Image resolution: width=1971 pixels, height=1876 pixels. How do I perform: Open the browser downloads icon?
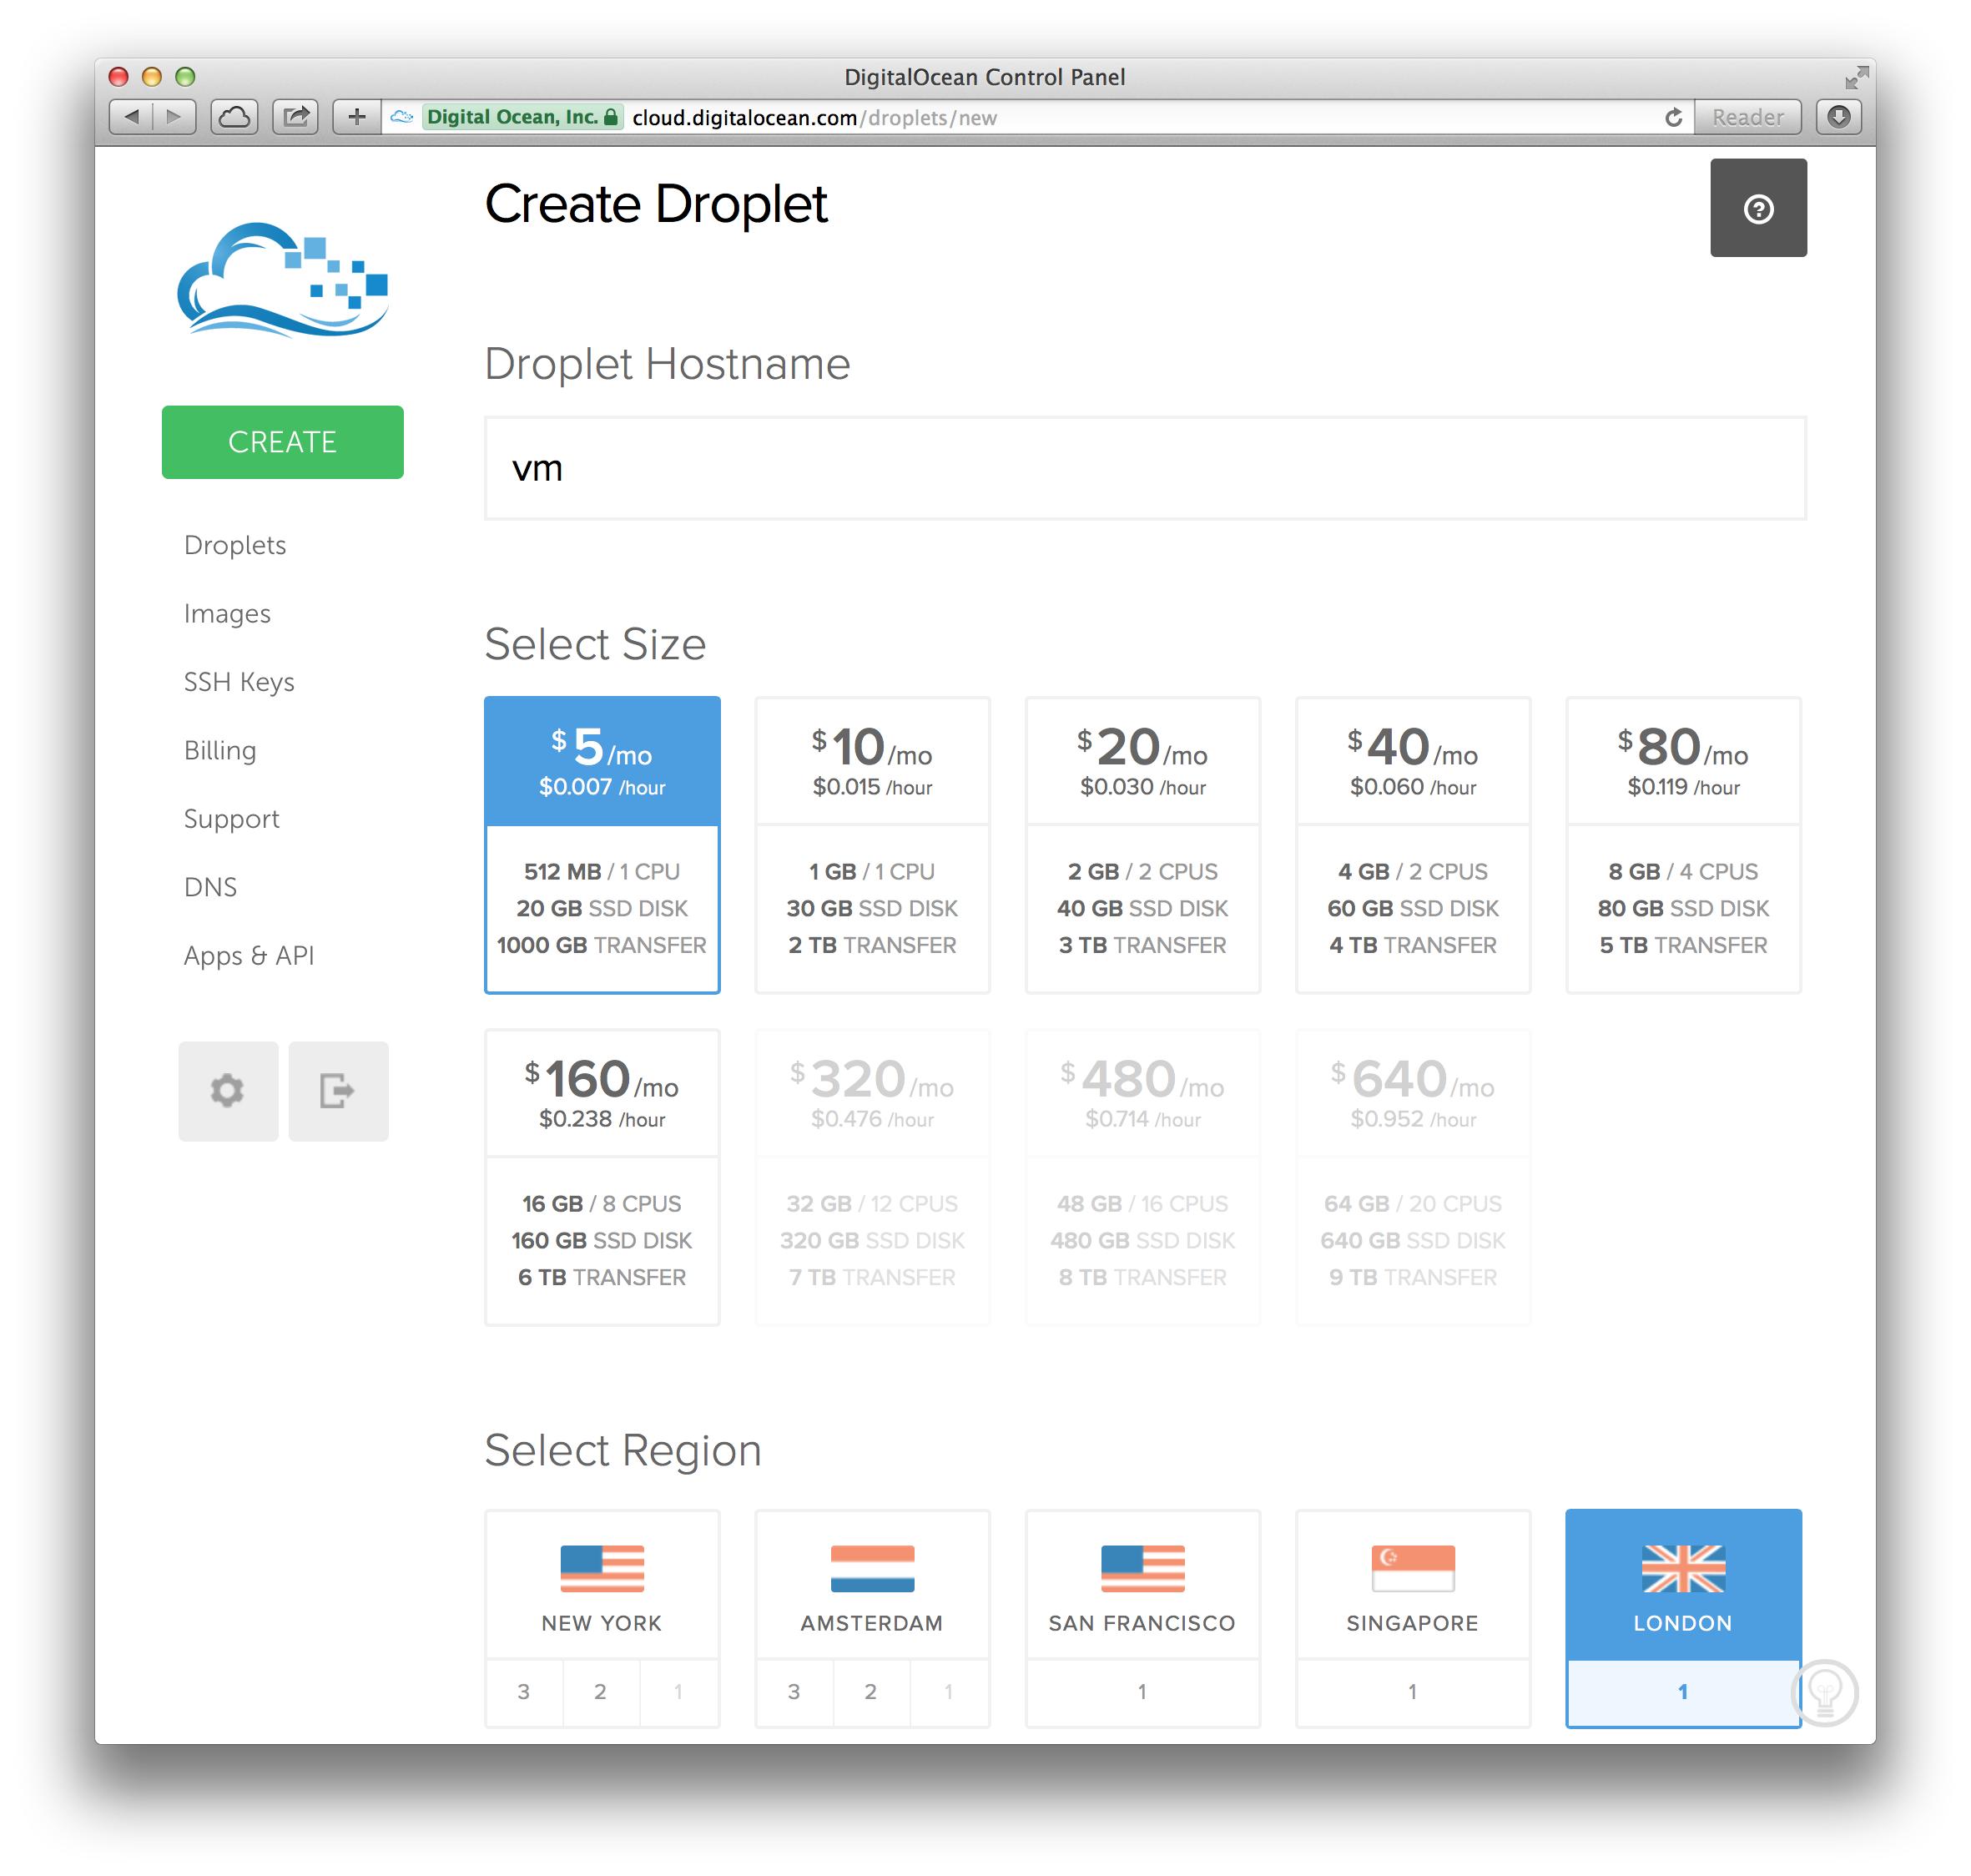point(1838,117)
